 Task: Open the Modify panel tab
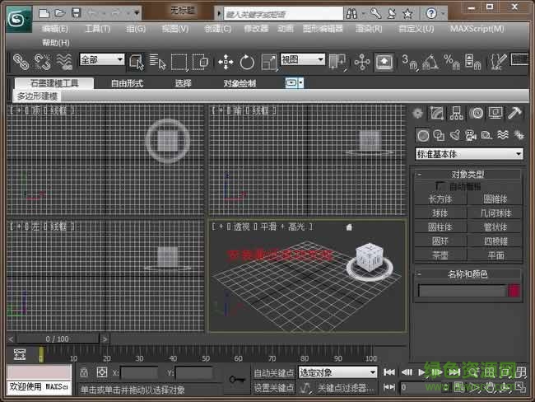click(x=437, y=114)
